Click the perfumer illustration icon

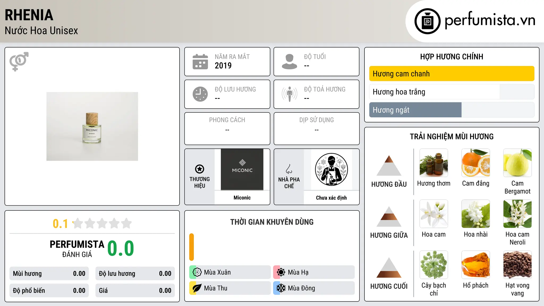click(x=331, y=169)
